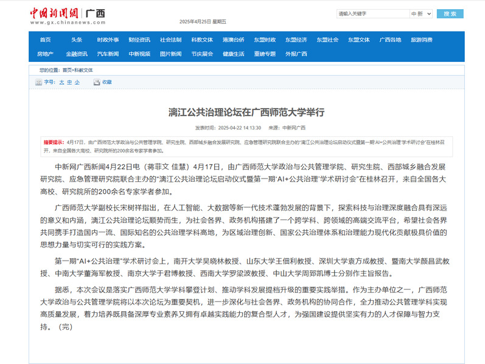Click the 中国新闻网 logo
The image size is (485, 364).
57,13
